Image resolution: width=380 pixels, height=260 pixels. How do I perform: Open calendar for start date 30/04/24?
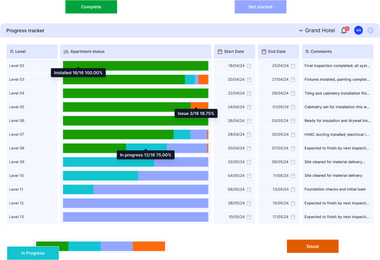pos(249,148)
